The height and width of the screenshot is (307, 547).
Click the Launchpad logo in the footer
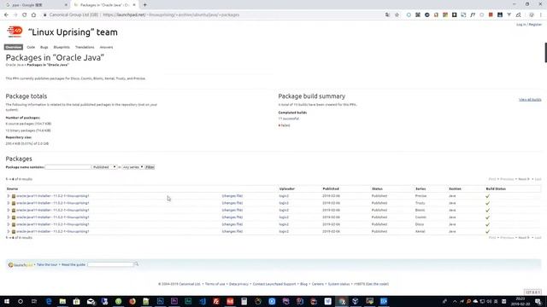click(x=21, y=265)
